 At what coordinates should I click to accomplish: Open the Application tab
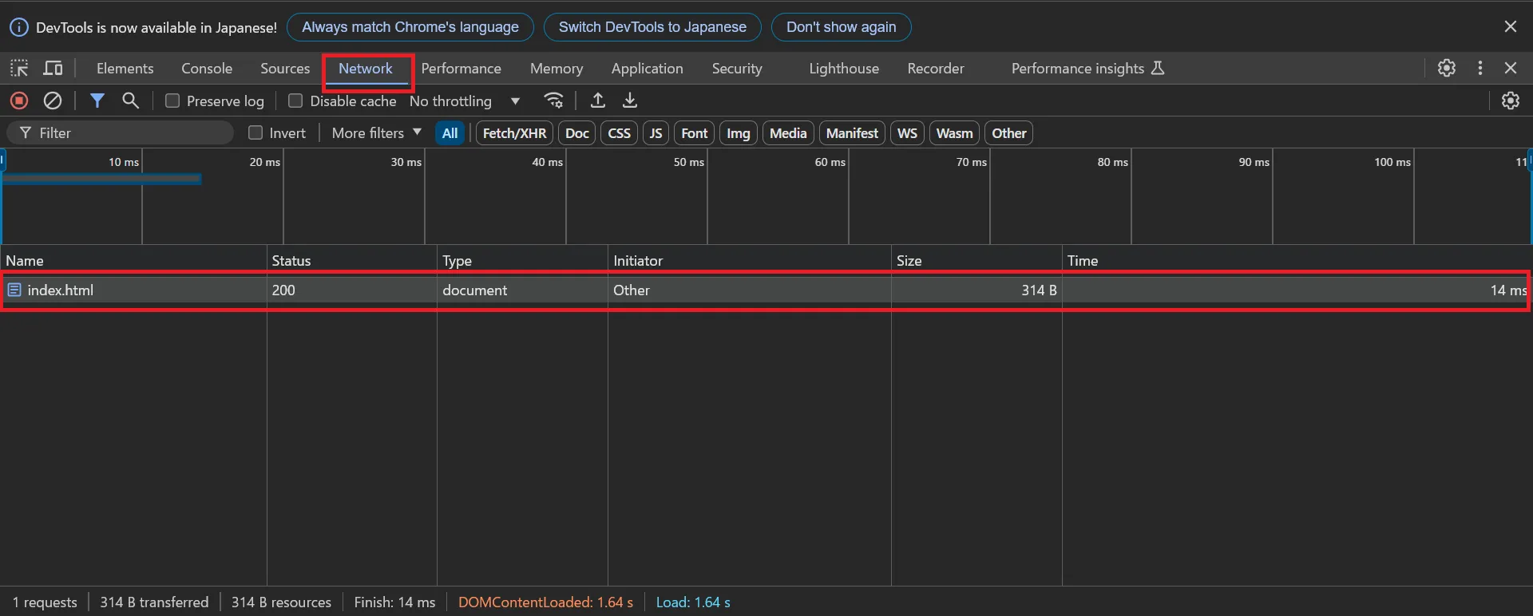point(648,69)
